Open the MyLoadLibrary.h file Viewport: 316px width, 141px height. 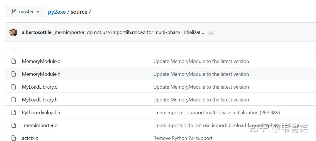pyautogui.click(x=40, y=100)
